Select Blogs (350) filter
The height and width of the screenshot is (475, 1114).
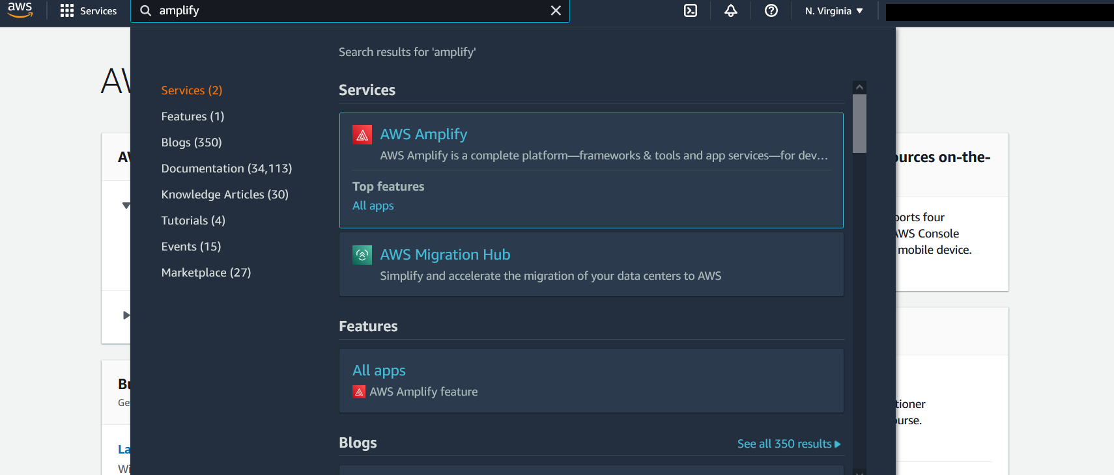tap(192, 142)
